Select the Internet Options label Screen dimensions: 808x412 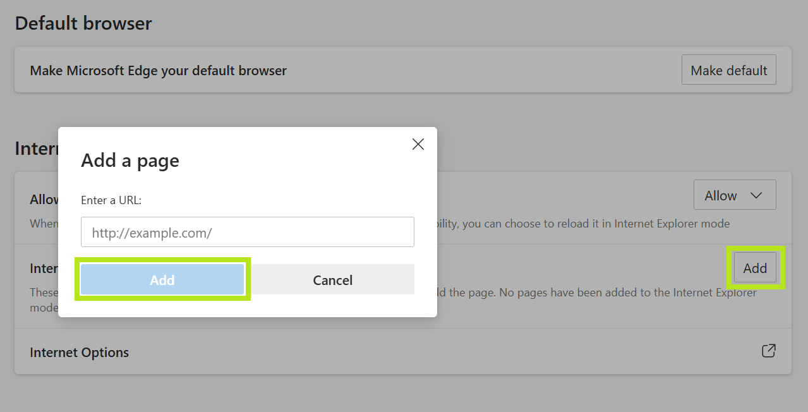pos(80,353)
